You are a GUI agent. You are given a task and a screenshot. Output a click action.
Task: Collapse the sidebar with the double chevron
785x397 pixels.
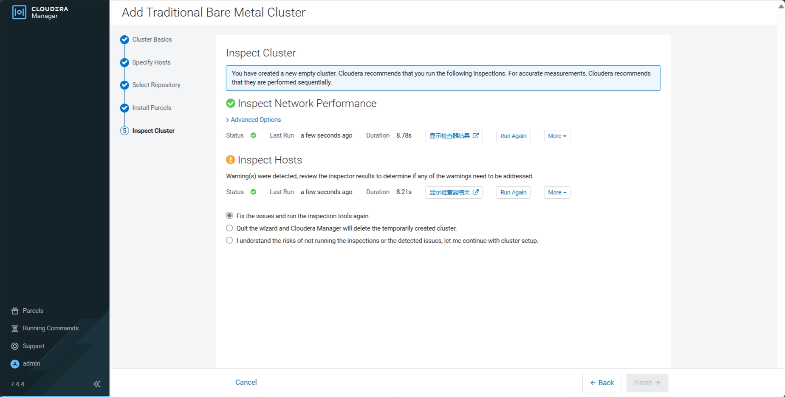[97, 384]
